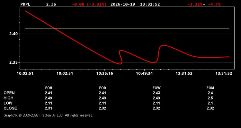Click the EOD high value 2.49
Screen dimensions: 241x128
103,98
